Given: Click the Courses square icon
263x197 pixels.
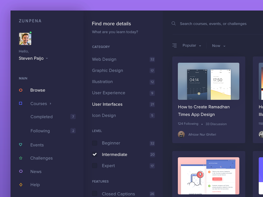Looking at the screenshot, I should pos(21,103).
